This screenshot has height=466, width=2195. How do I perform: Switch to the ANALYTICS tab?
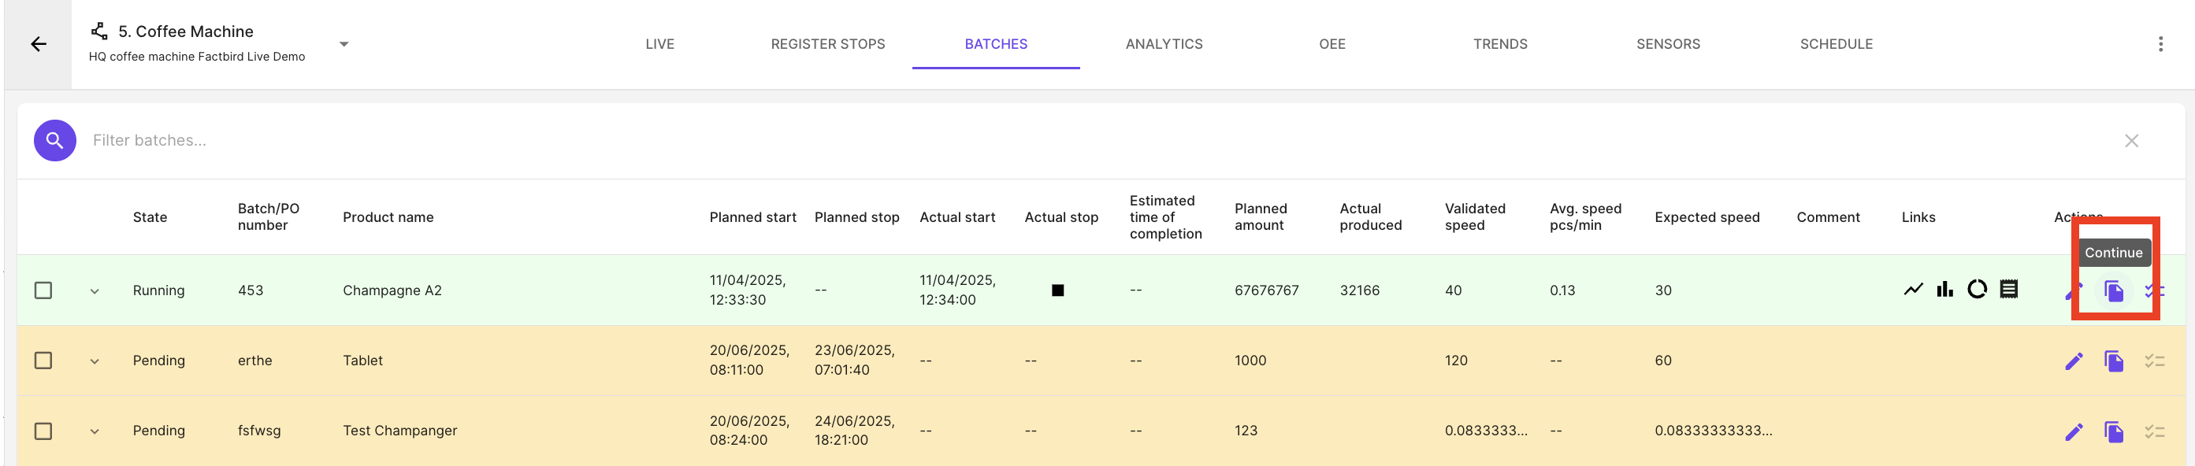click(1164, 44)
